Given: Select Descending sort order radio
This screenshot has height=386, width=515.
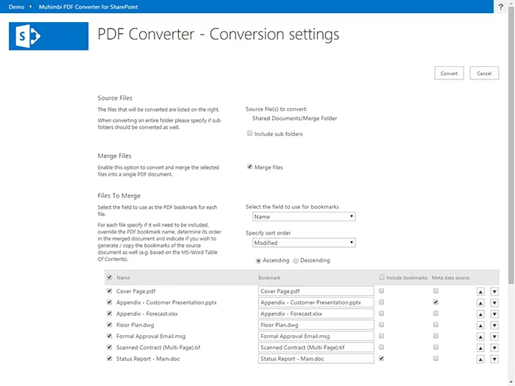Looking at the screenshot, I should coord(296,260).
